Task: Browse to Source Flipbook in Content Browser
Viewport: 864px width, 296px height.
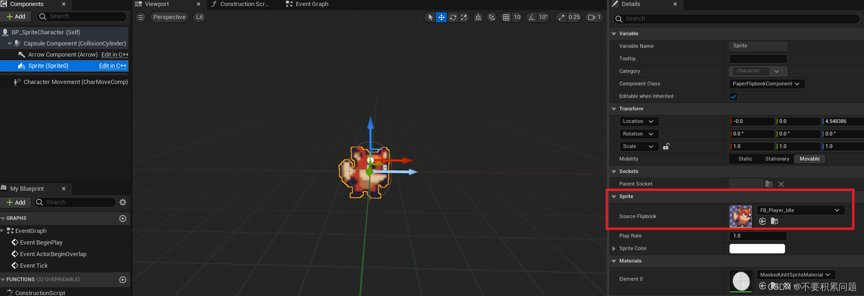Action: (774, 221)
